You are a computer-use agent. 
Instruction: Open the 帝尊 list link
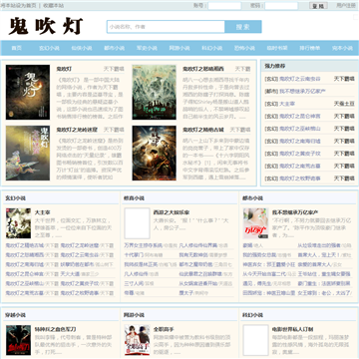129,293
